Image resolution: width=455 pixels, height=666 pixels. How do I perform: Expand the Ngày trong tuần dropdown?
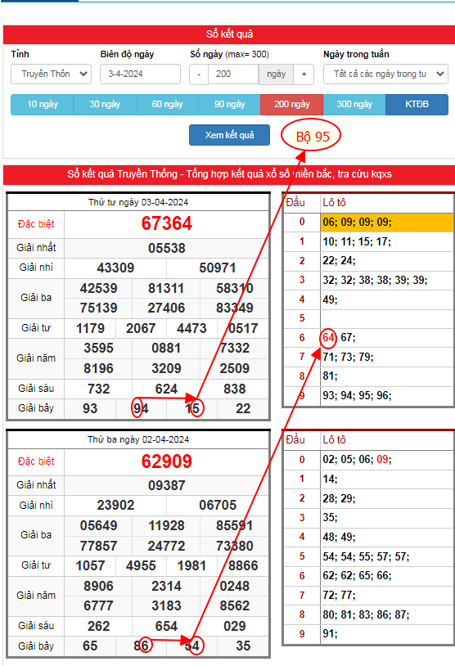[385, 74]
